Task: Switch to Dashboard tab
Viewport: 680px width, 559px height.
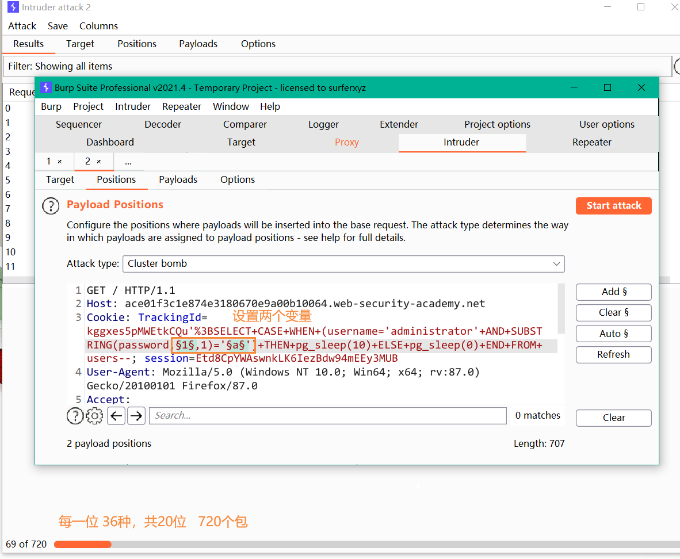Action: pos(110,142)
